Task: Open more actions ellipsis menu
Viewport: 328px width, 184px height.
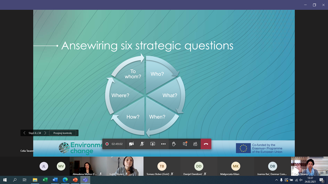Action: point(163,144)
